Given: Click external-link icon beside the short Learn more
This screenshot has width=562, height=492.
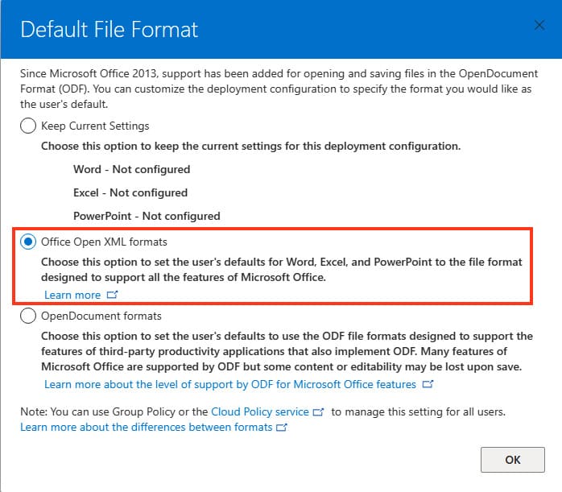Looking at the screenshot, I should [112, 296].
